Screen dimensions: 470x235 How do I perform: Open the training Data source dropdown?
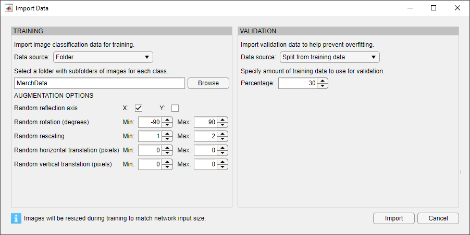click(x=103, y=57)
